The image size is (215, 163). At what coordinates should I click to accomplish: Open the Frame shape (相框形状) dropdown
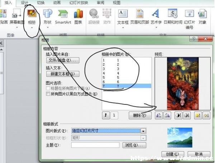pyautogui.click(x=143, y=138)
